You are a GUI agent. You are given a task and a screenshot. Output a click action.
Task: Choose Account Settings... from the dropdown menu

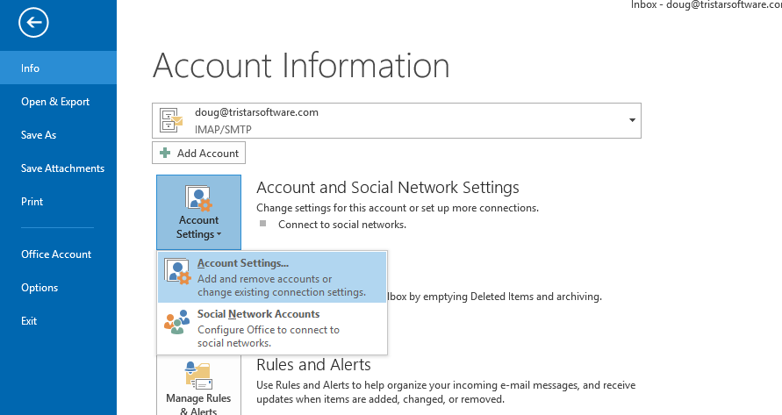pyautogui.click(x=272, y=277)
